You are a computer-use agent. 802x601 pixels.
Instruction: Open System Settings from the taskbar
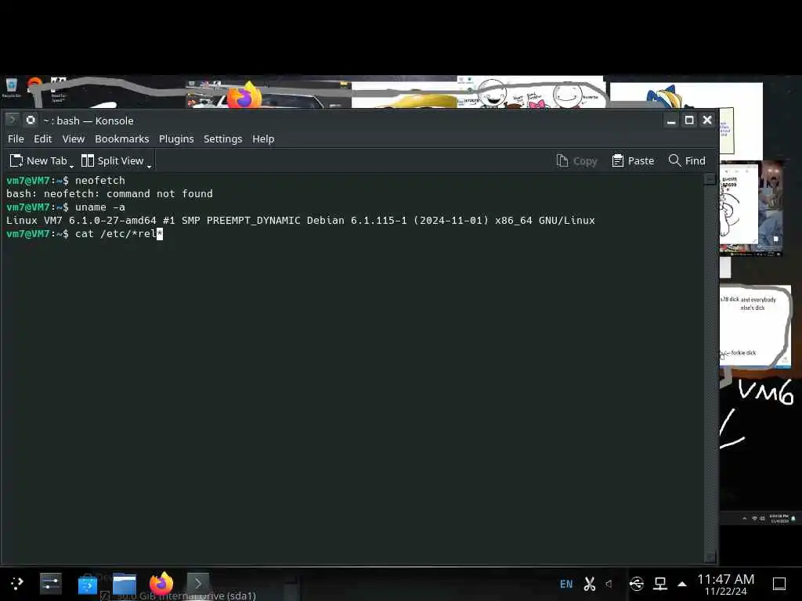51,583
